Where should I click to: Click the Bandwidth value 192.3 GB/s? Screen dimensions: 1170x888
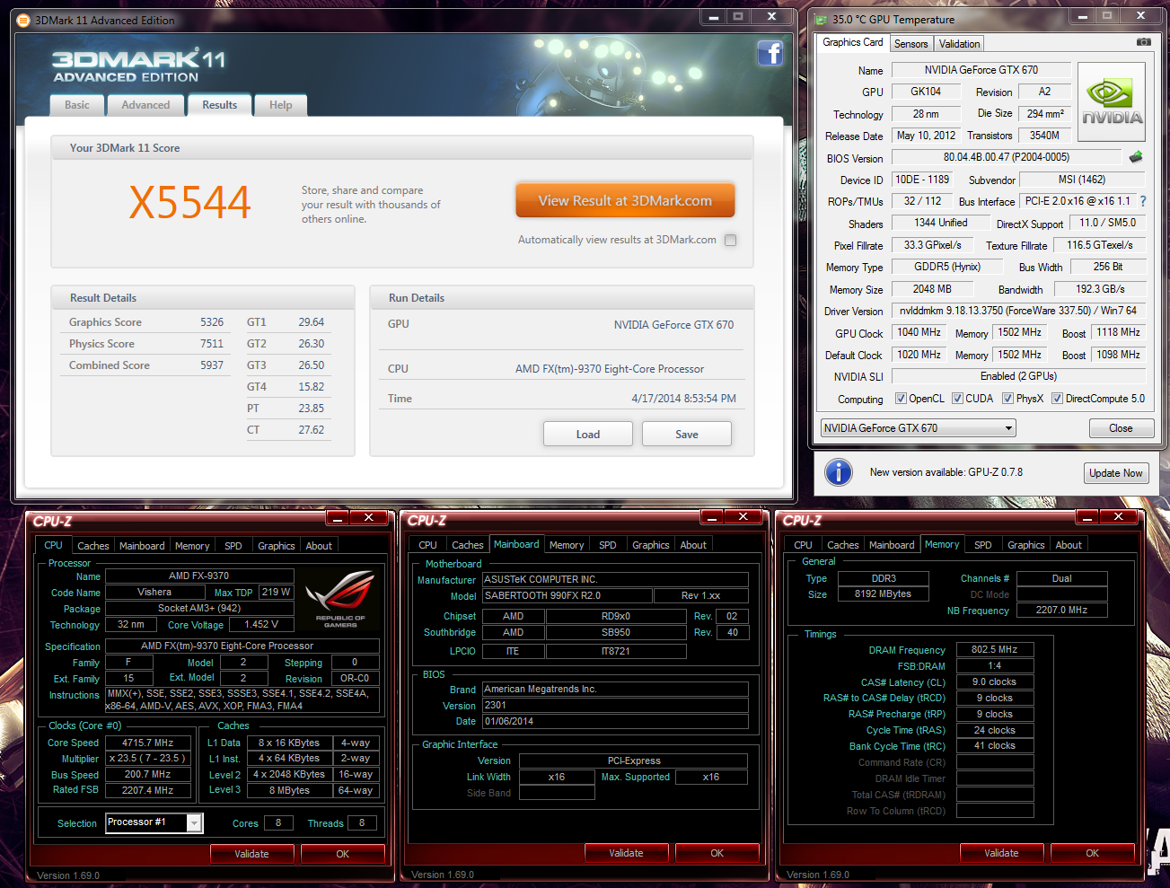pyautogui.click(x=1100, y=288)
